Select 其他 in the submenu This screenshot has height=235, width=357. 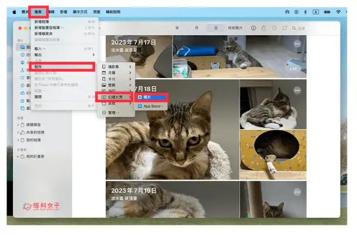[116, 103]
